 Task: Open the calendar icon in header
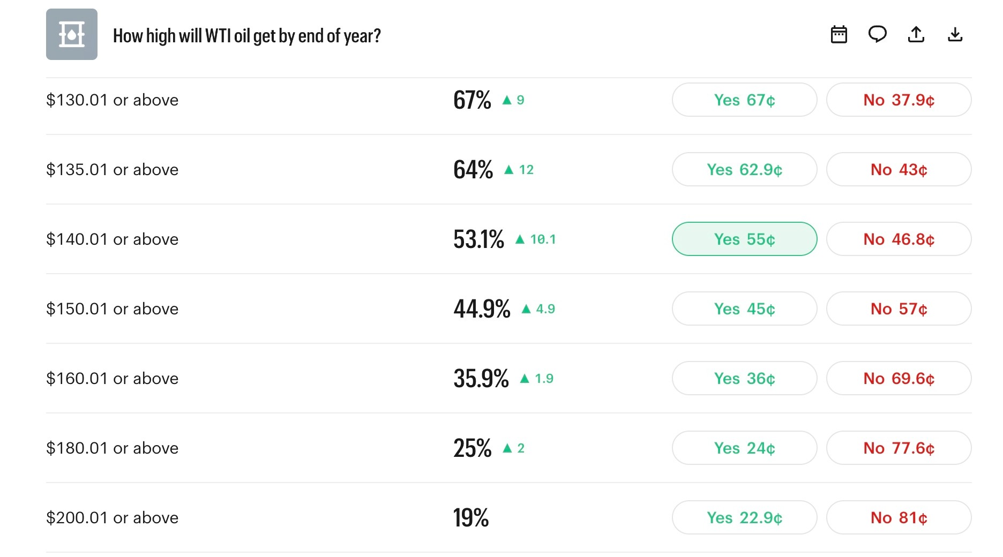click(x=839, y=35)
